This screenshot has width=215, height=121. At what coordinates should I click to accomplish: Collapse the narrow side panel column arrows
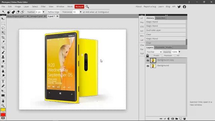[x=142, y=15]
